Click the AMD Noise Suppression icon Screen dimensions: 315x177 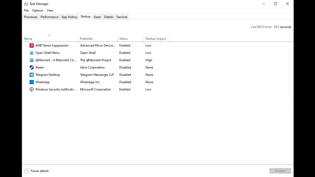tap(31, 45)
